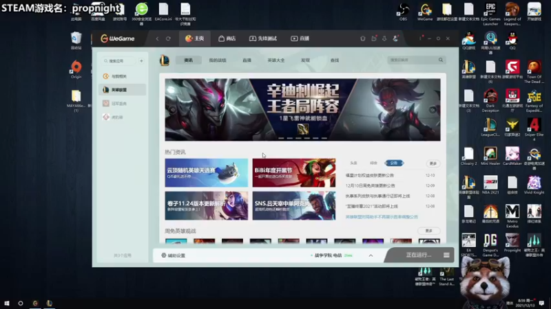
Task: Open the user profile avatar icon
Action: coord(395,38)
